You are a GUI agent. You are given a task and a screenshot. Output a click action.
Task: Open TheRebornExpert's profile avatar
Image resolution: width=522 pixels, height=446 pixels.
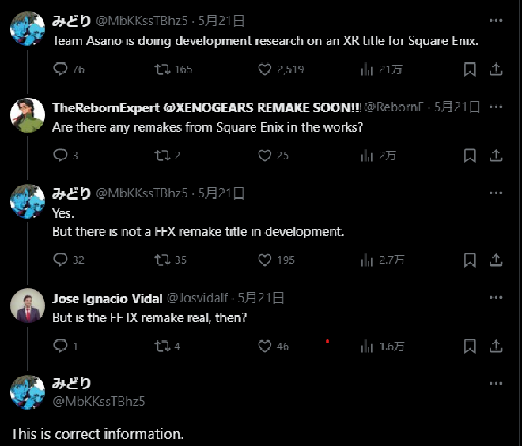(x=28, y=115)
